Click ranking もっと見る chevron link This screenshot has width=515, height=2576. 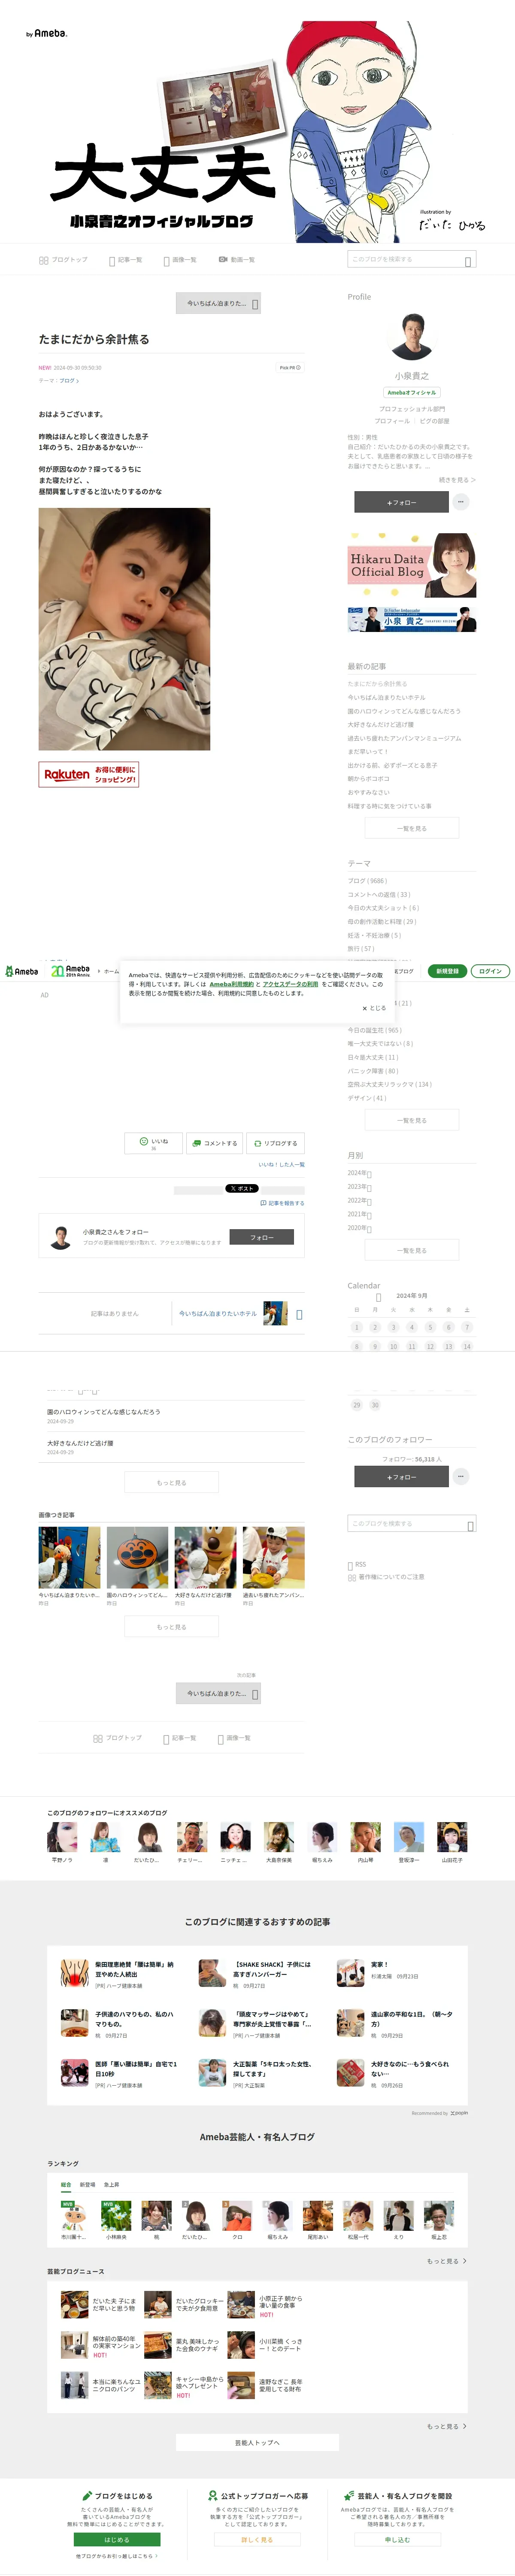(447, 2261)
